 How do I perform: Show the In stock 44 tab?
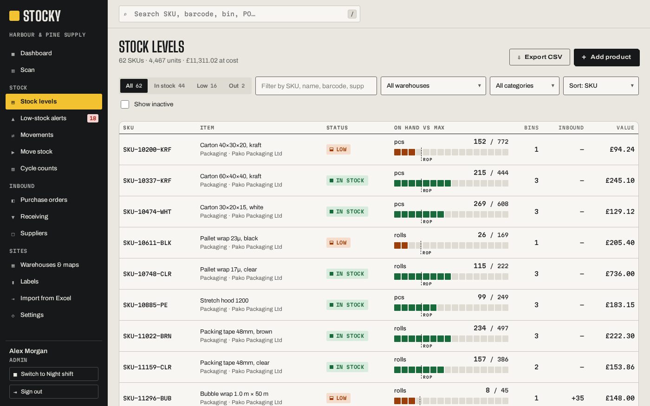pyautogui.click(x=169, y=86)
